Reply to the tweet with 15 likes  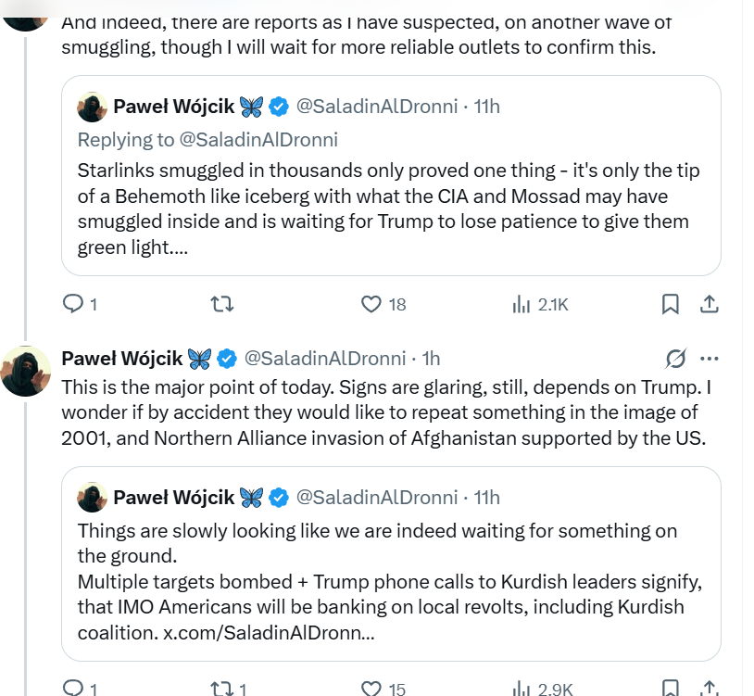coord(72,688)
